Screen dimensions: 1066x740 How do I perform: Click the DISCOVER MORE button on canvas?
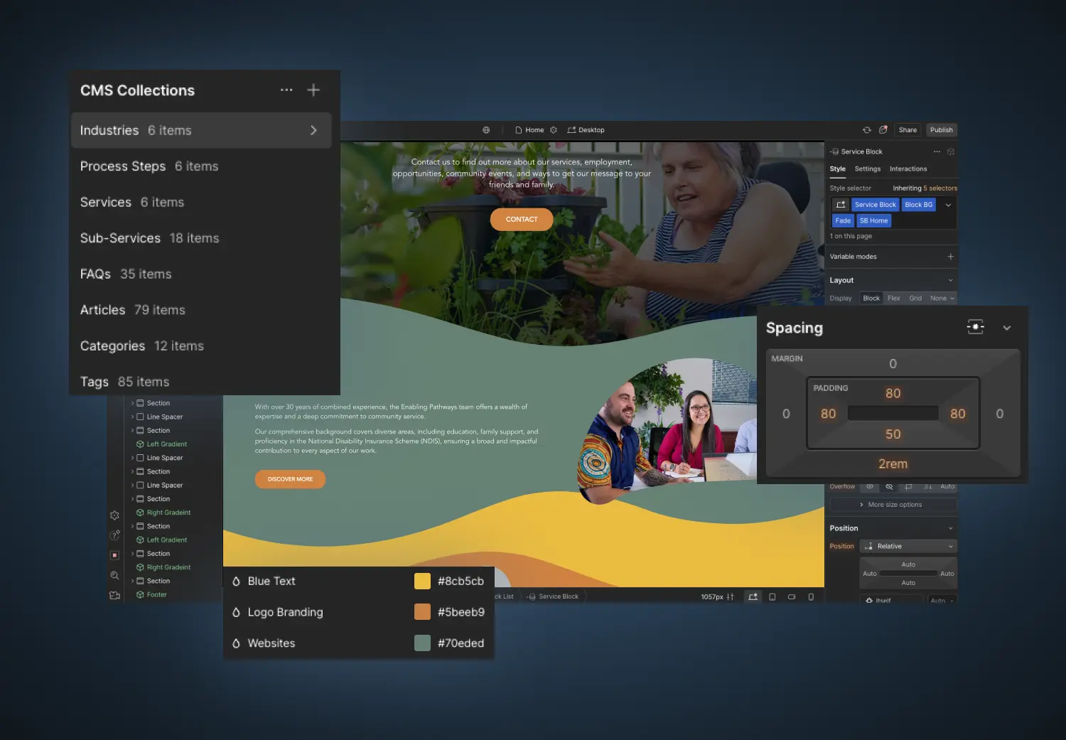click(x=290, y=479)
